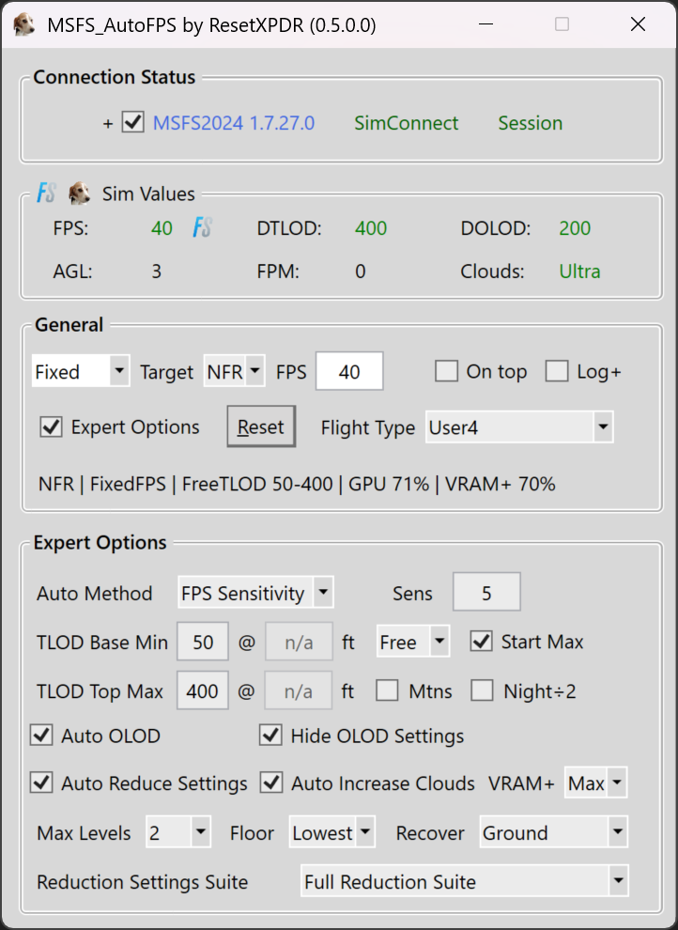Uncheck the Start Max checkbox
This screenshot has height=930, width=678.
(x=481, y=642)
